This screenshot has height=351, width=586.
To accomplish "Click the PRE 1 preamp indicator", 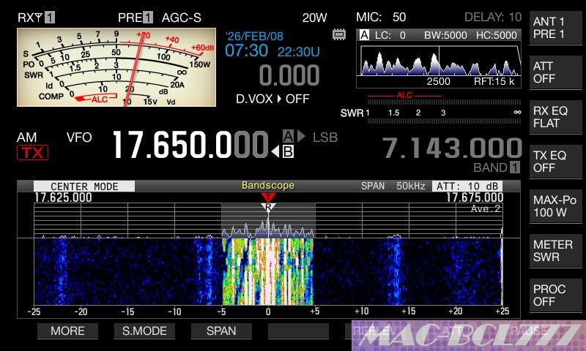I will [136, 17].
